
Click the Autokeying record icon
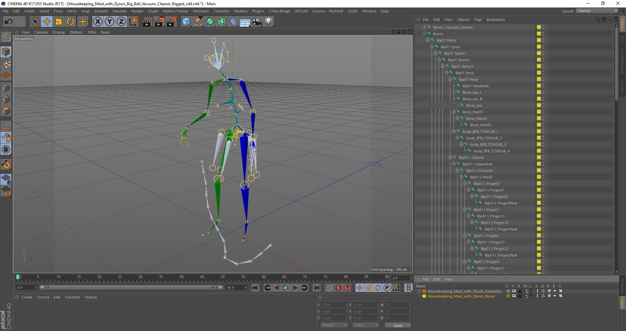pyautogui.click(x=338, y=288)
